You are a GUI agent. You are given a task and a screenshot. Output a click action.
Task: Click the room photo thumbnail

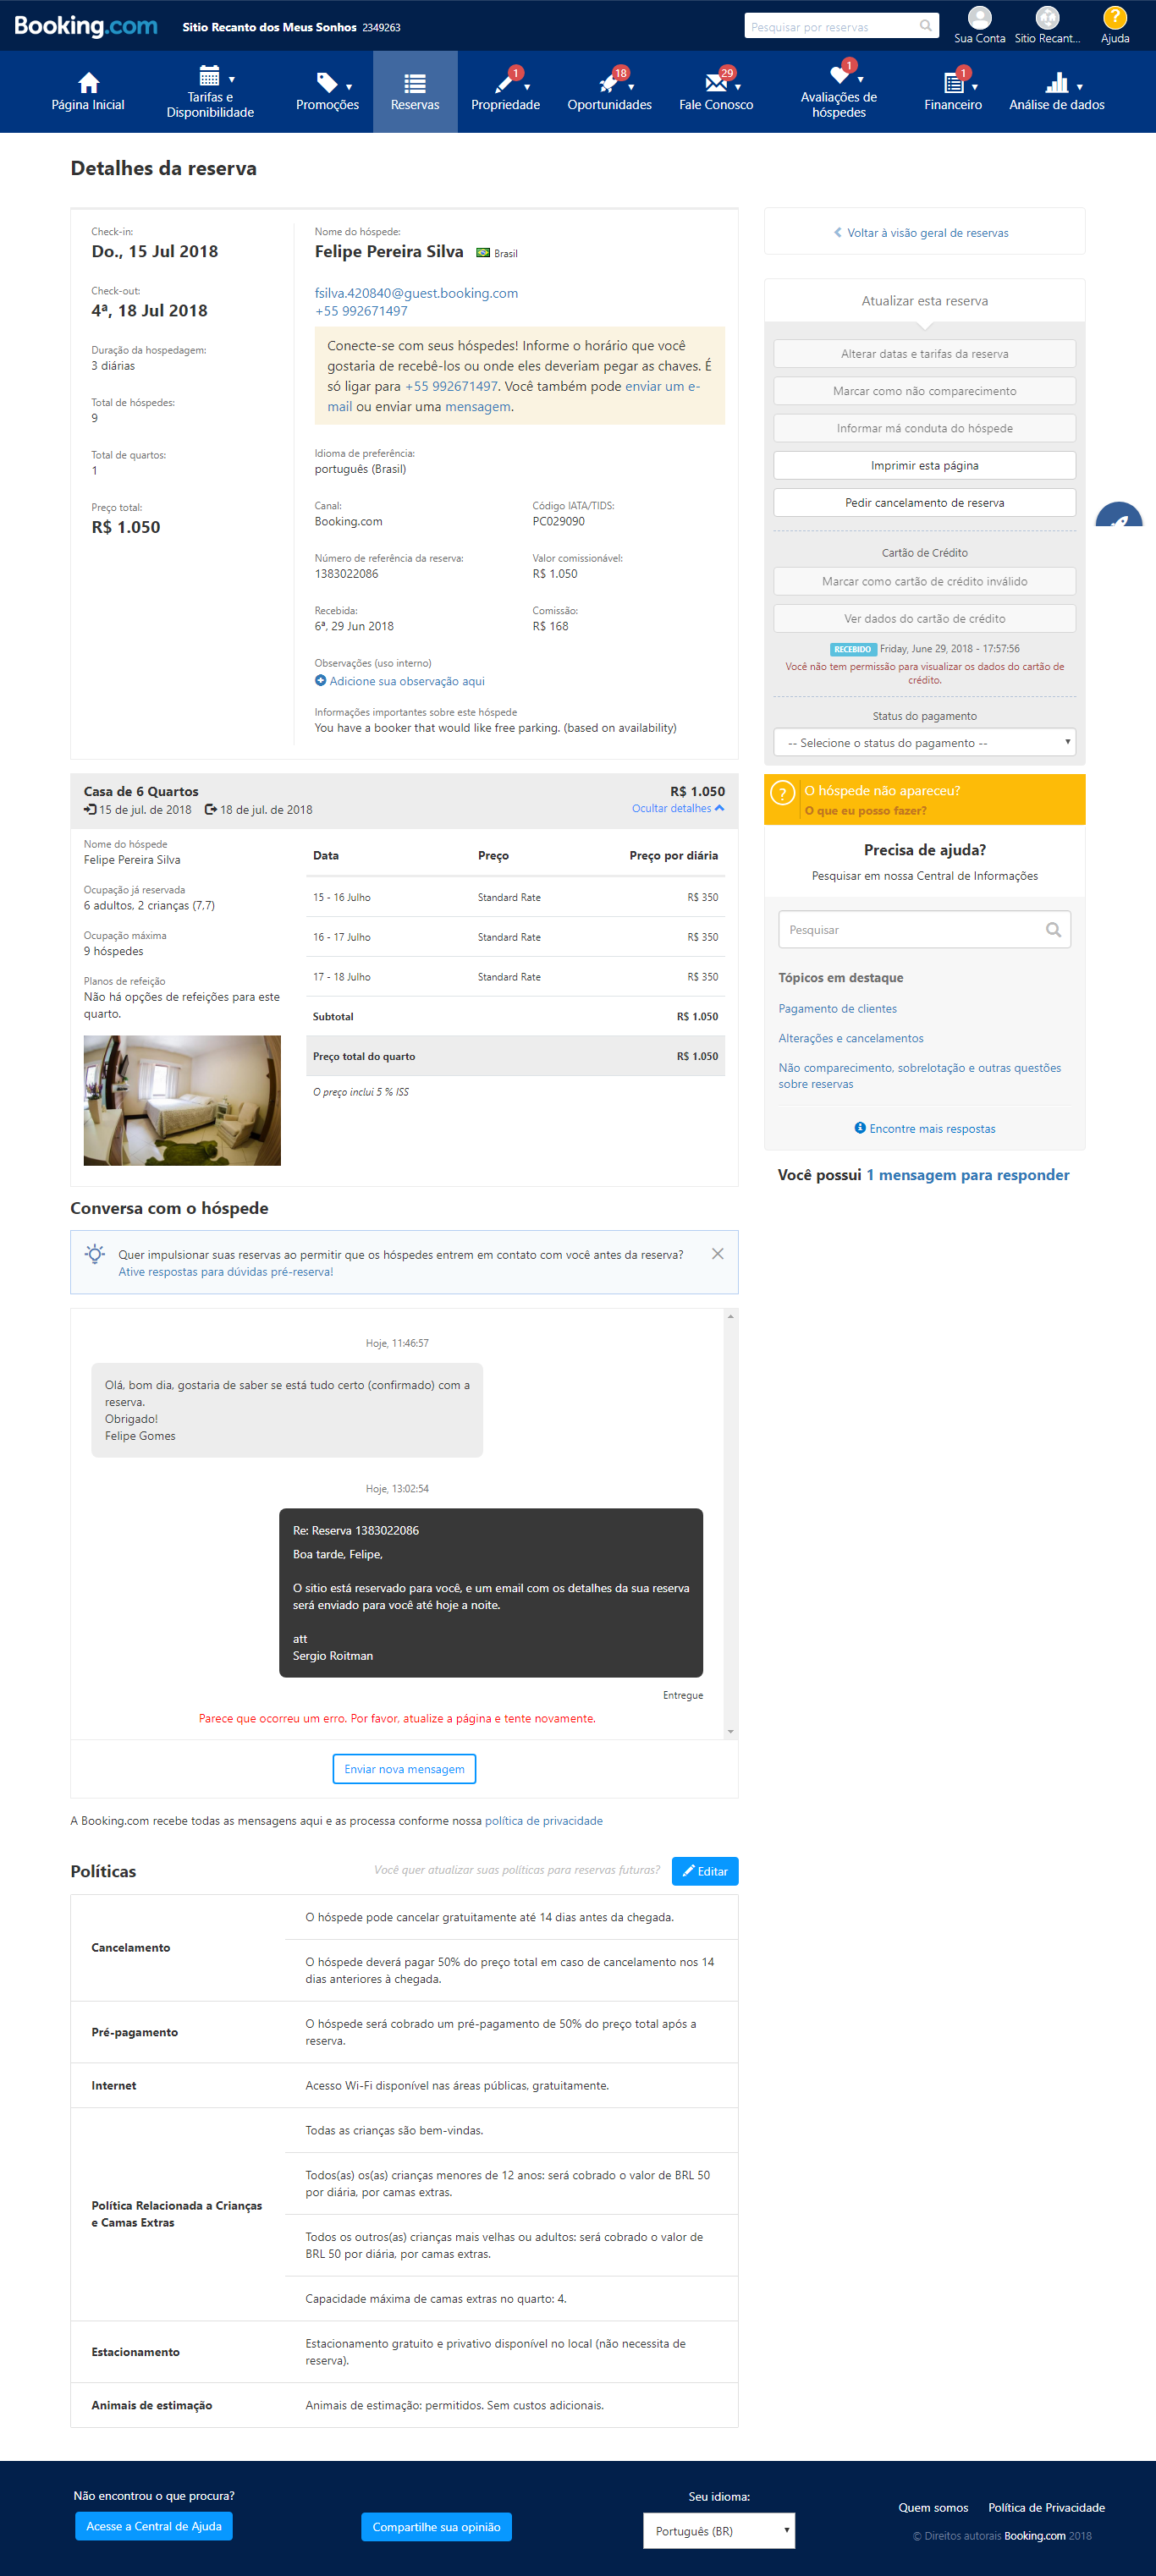click(x=182, y=1100)
